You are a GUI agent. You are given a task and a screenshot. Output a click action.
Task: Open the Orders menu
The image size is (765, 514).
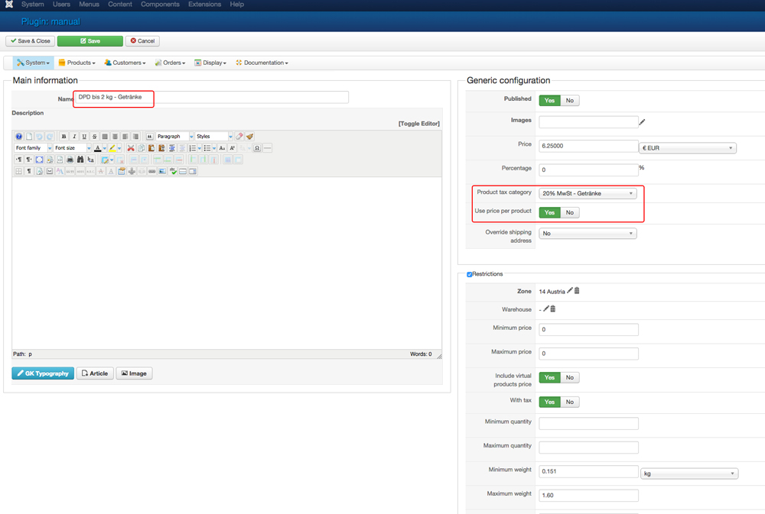point(170,63)
